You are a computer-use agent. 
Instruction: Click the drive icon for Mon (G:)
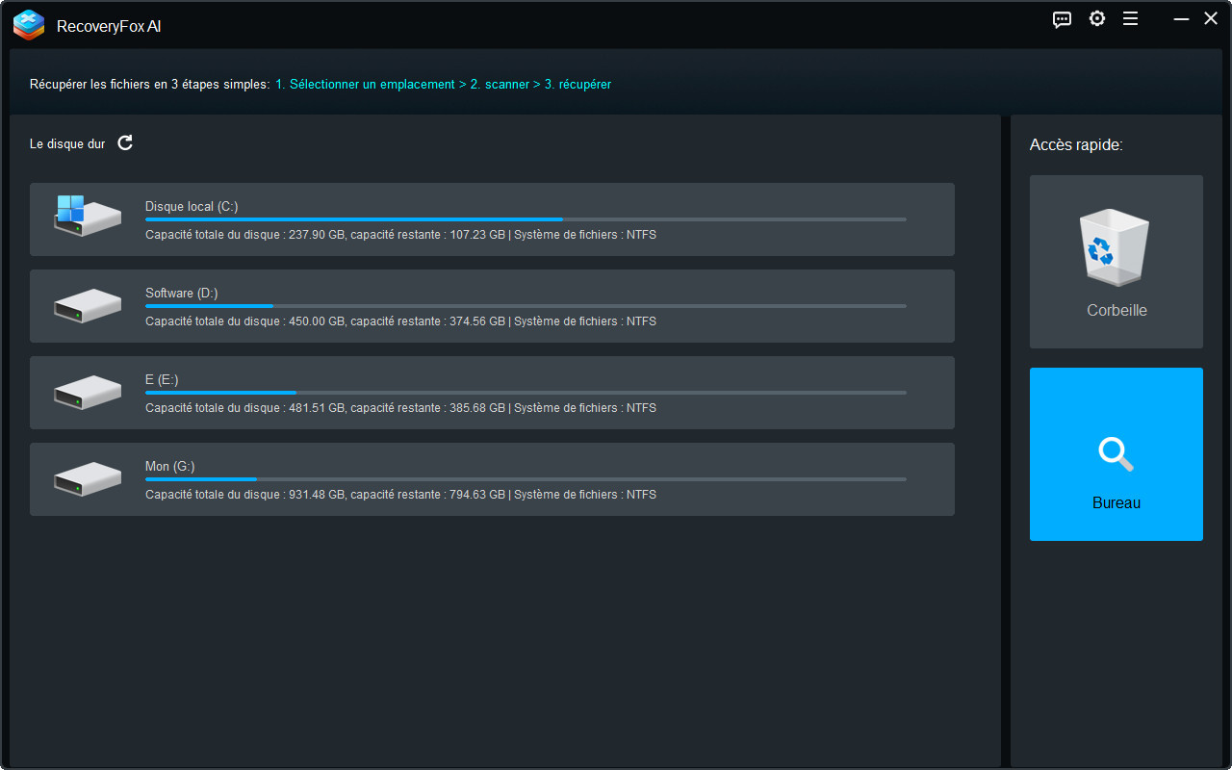[x=88, y=479]
